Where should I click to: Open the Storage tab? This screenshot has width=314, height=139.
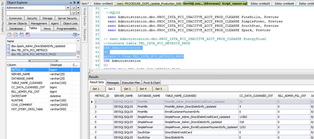point(47,18)
